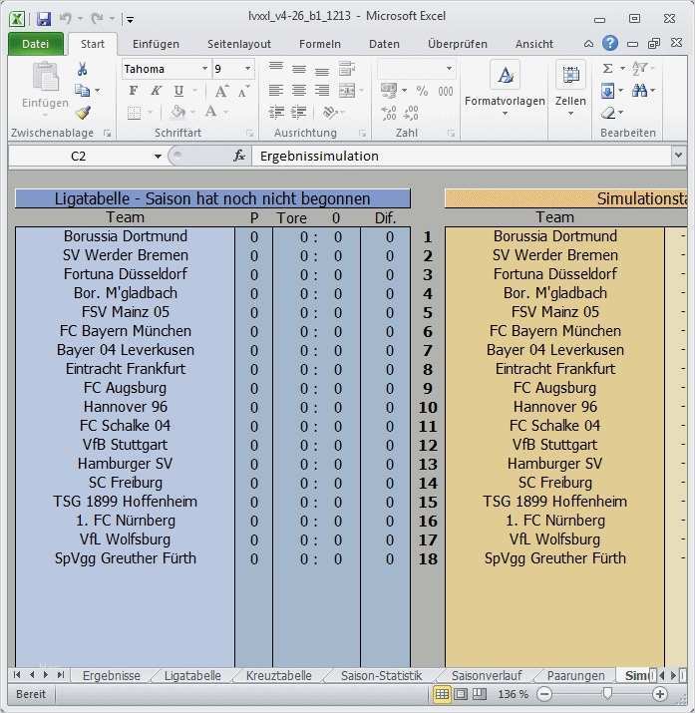695x713 pixels.
Task: Expand the formula bar
Action: pyautogui.click(x=678, y=156)
